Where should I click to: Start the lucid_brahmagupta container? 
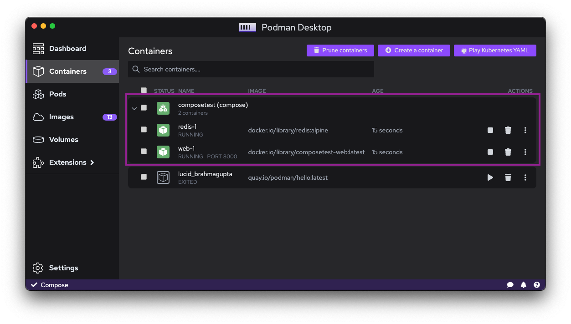point(490,177)
